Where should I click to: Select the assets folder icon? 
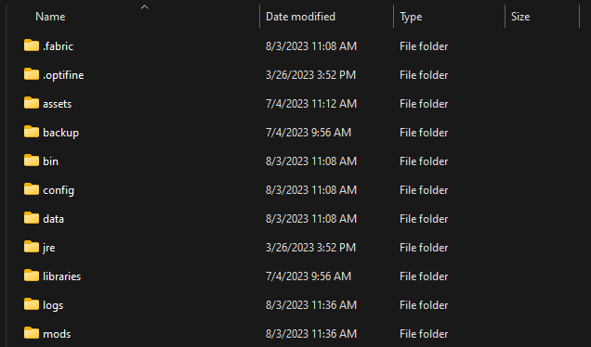coord(32,103)
